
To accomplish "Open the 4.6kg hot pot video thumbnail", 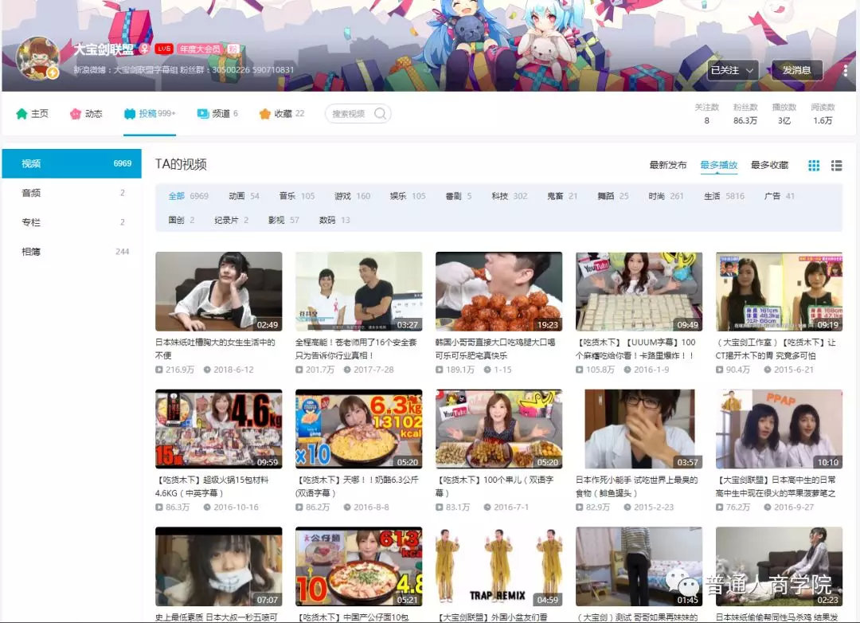I will pos(219,429).
